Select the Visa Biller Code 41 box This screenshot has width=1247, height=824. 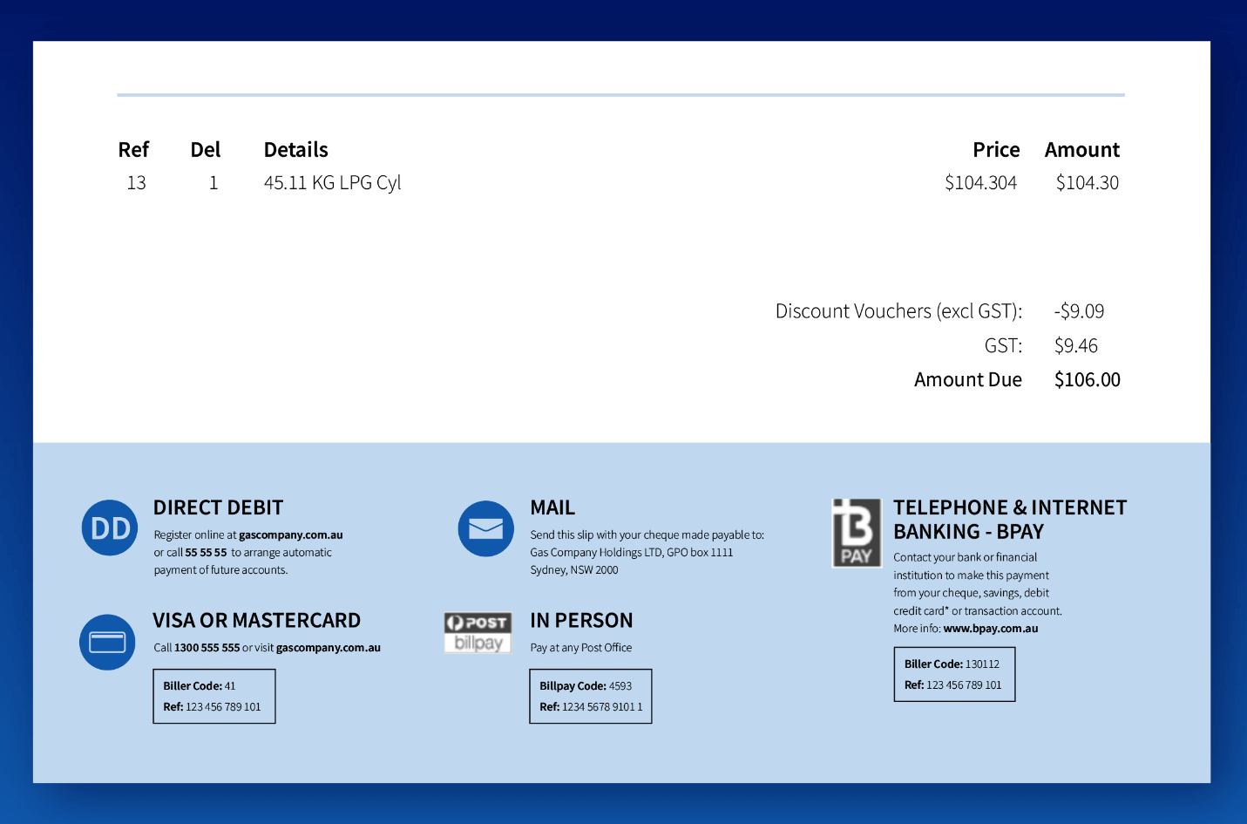click(x=213, y=696)
